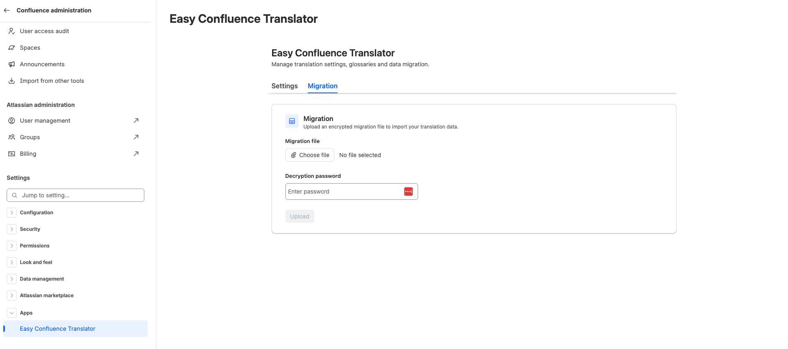Image resolution: width=788 pixels, height=349 pixels.
Task: Expand the Permissions section
Action: (12, 246)
